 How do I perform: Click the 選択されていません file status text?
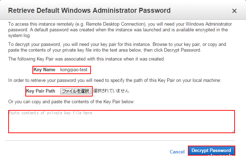(111, 91)
